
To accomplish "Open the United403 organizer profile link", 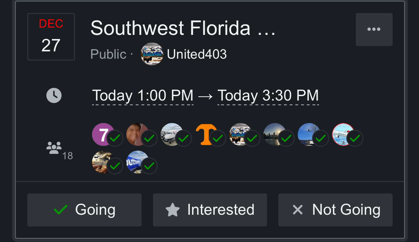I will (x=197, y=54).
